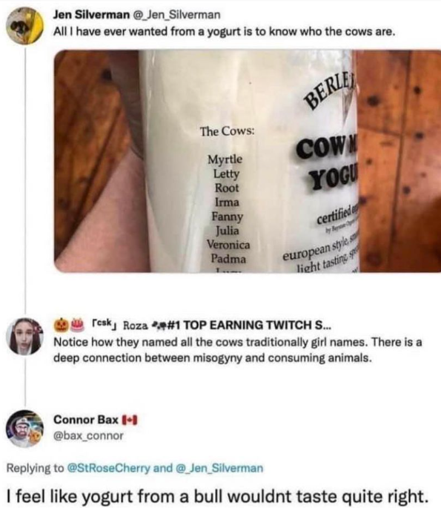This screenshot has width=441, height=508.
Task: Click the COW YOGU label on bottle image
Action: 327,166
